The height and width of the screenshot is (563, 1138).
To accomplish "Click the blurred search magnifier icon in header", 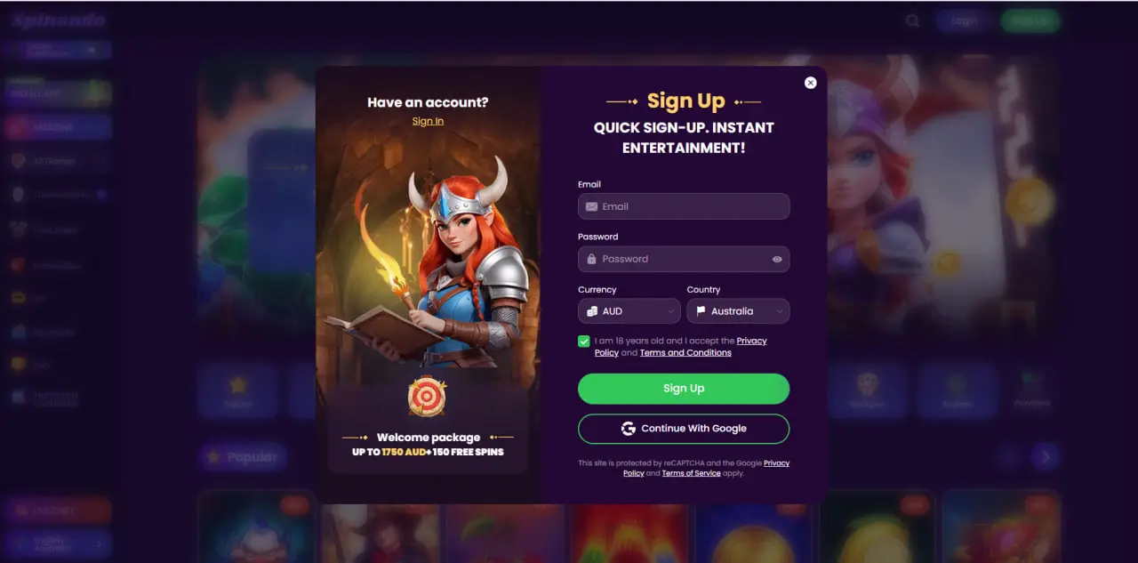I will coord(913,20).
